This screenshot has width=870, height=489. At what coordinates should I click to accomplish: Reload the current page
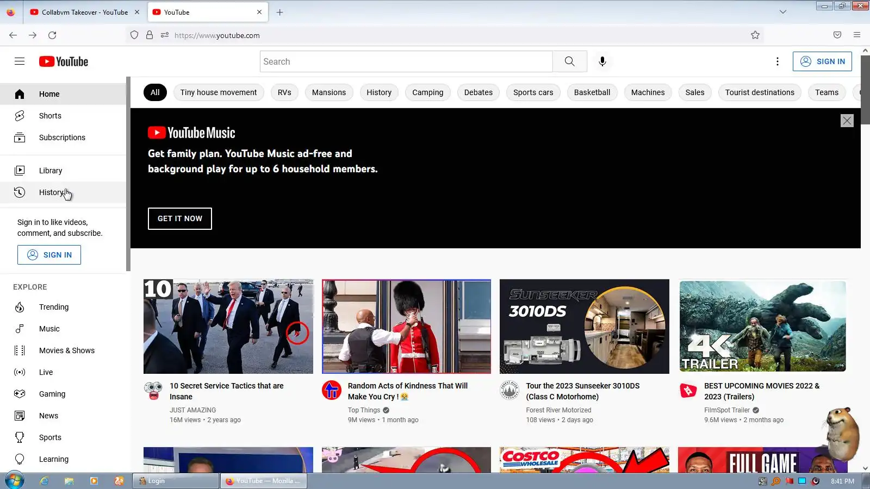click(x=52, y=35)
